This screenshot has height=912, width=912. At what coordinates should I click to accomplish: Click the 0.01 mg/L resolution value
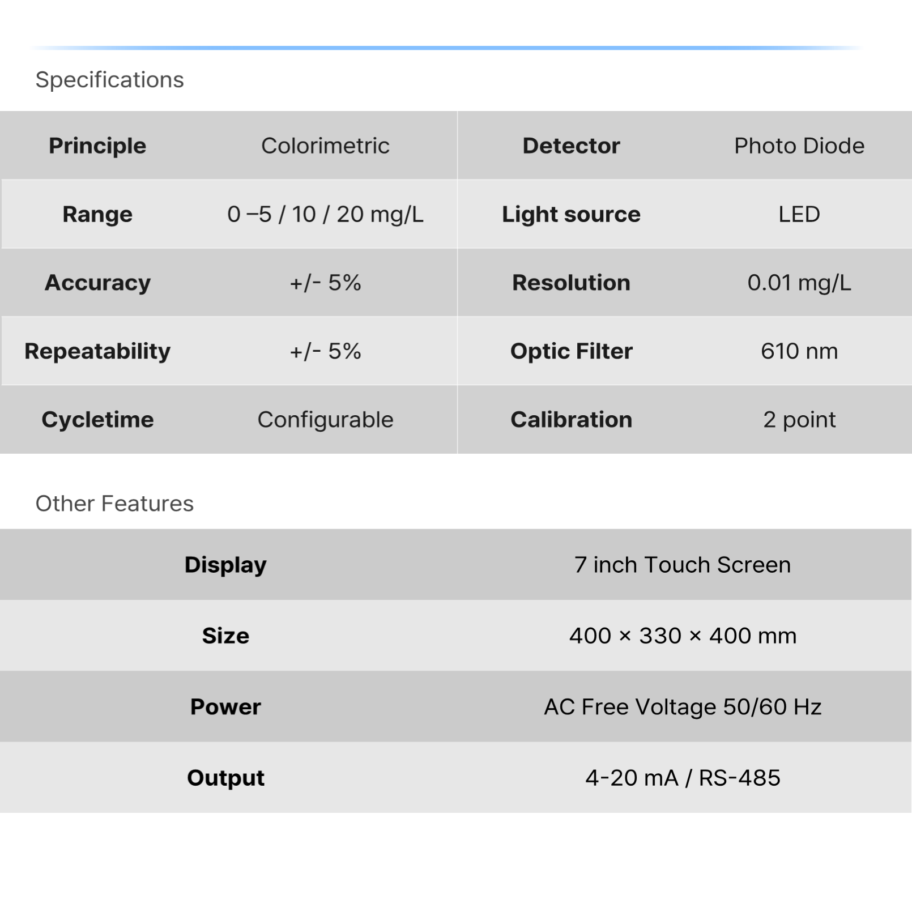pyautogui.click(x=799, y=283)
